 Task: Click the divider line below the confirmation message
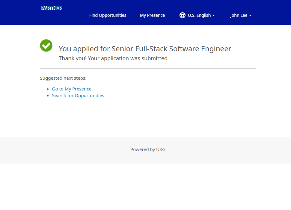click(148, 68)
